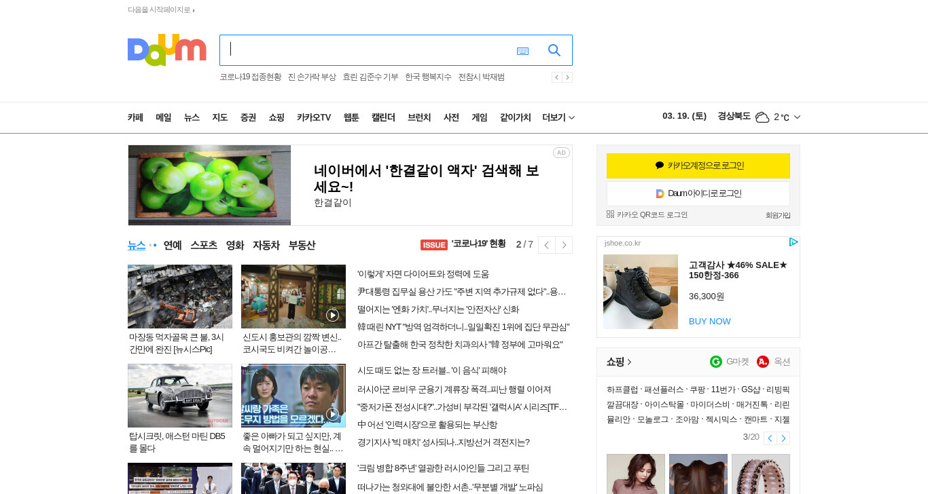This screenshot has width=928, height=494.
Task: Open the 쇼핑 section chevron header
Action: pos(620,362)
